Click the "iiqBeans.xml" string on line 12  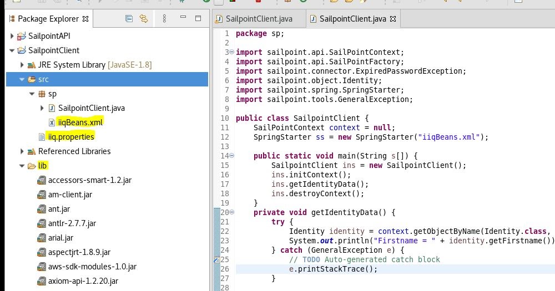(449, 137)
